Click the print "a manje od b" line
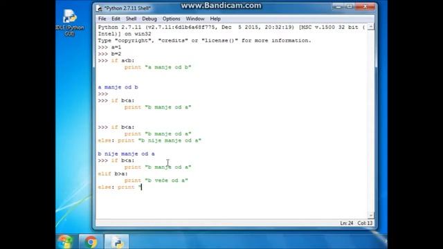The width and height of the screenshot is (443, 249). 158,67
